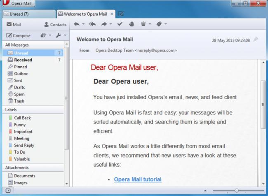This screenshot has width=268, height=196.
Task: Toggle the pin icon on message header
Action: point(256,40)
